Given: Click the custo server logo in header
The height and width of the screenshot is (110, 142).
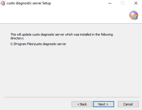Looking at the screenshot, I should coord(134,15).
